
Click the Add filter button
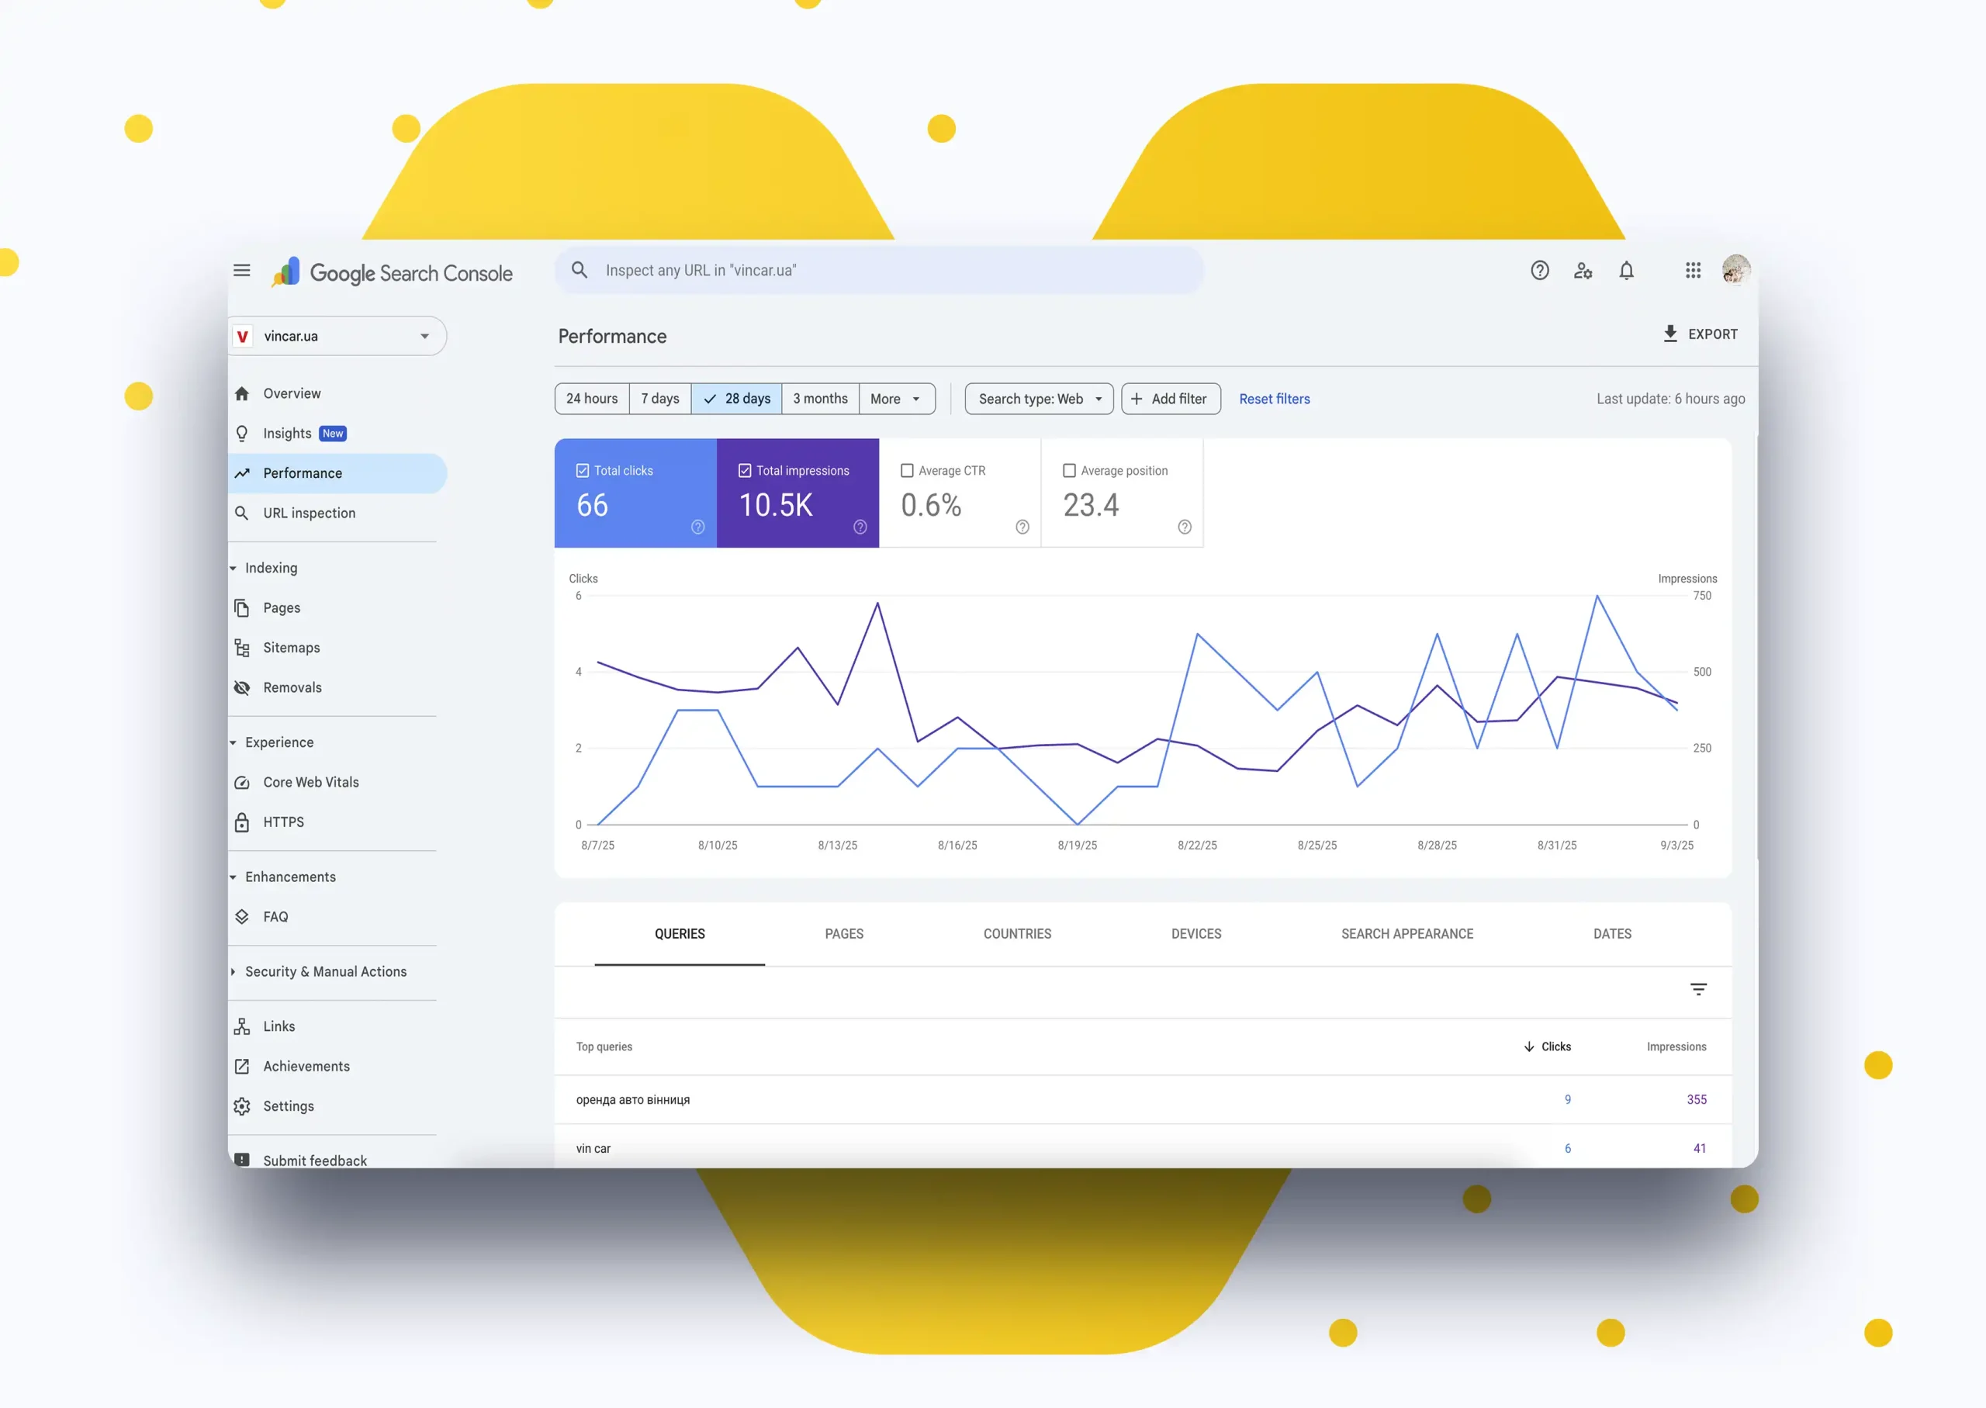[x=1171, y=399]
